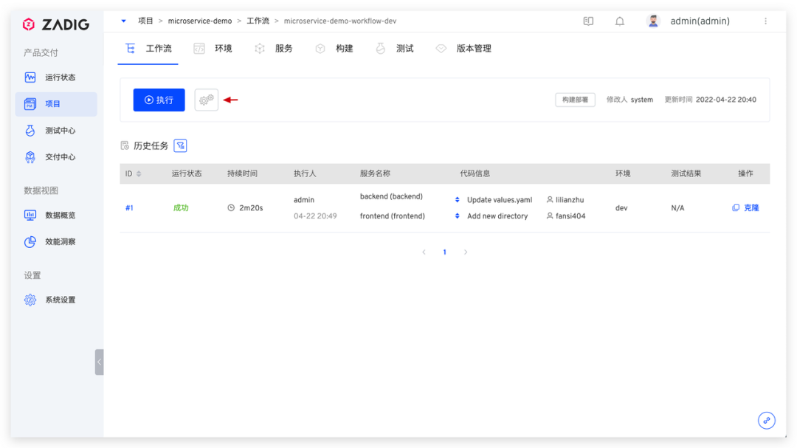The image size is (797, 448).
Task: Click the 成功 status text
Action: coord(181,208)
